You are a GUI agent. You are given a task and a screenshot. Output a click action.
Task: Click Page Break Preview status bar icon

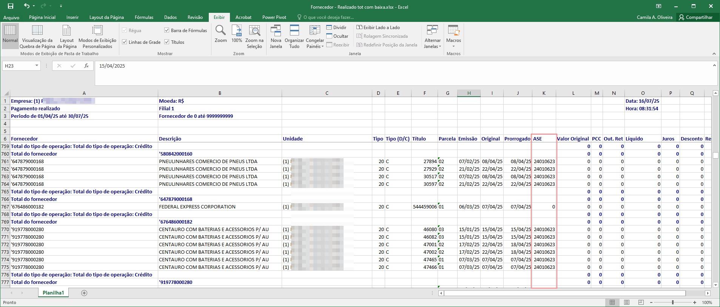pos(641,302)
